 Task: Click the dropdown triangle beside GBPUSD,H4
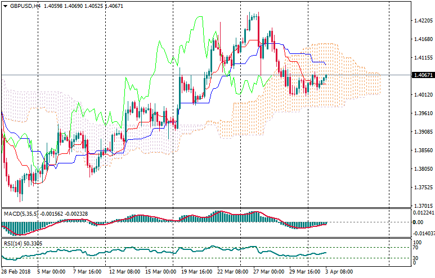[5, 5]
